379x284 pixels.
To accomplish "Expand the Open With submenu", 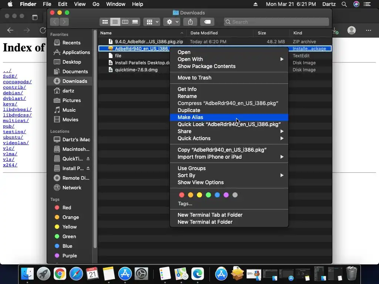I will coord(229,59).
